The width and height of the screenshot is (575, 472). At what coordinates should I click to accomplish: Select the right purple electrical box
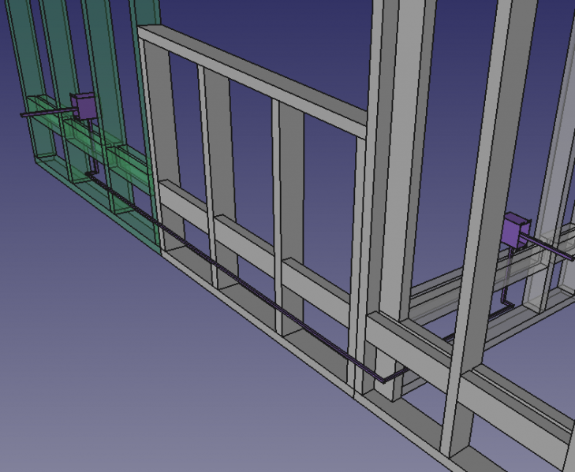[x=516, y=231]
